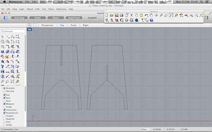Paste using clipboard icon in Standard toolbar

tap(141, 15)
